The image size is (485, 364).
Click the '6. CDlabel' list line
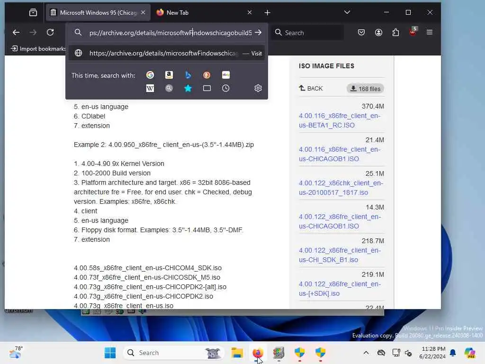pos(90,116)
